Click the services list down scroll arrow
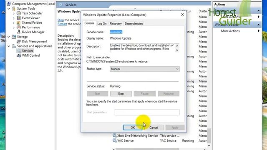 209,145
